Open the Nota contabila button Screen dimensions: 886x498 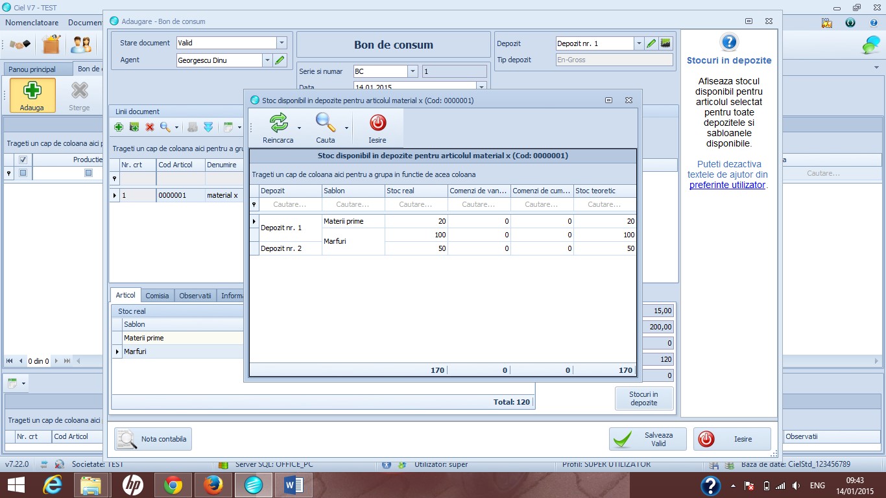pyautogui.click(x=153, y=439)
